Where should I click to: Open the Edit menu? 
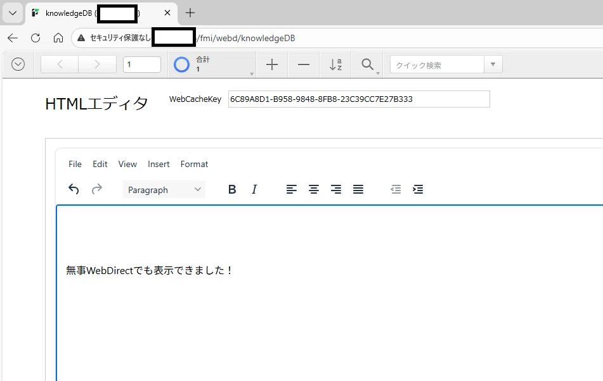point(100,164)
